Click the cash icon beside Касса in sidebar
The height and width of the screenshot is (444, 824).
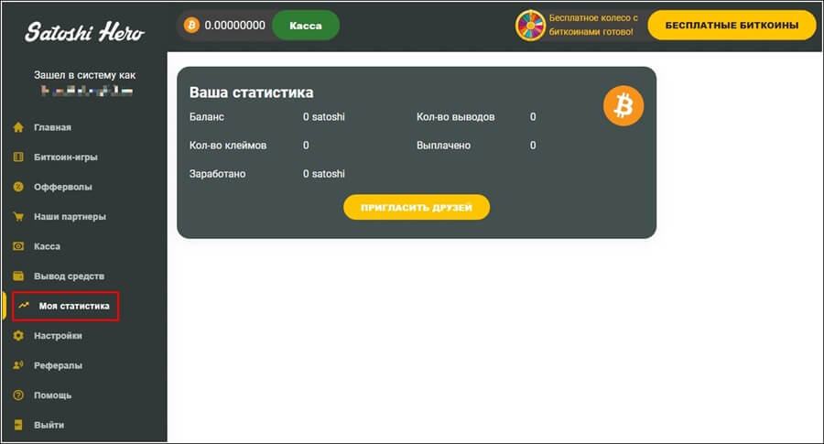(18, 246)
